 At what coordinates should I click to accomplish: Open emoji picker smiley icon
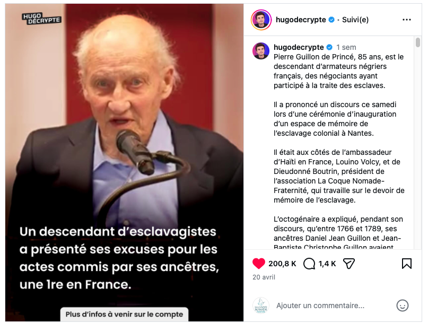403,305
